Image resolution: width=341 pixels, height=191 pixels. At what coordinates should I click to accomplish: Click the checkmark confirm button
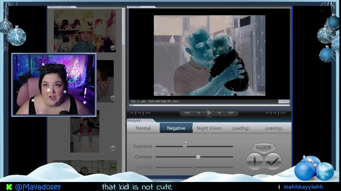tap(273, 161)
